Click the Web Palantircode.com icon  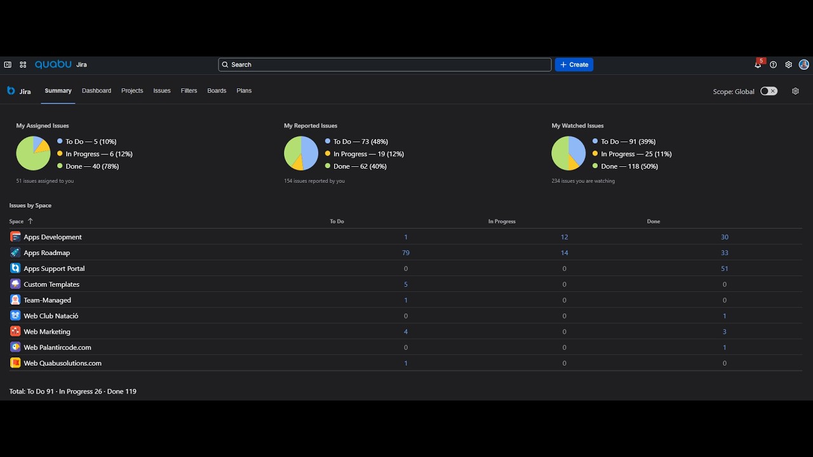pyautogui.click(x=15, y=347)
